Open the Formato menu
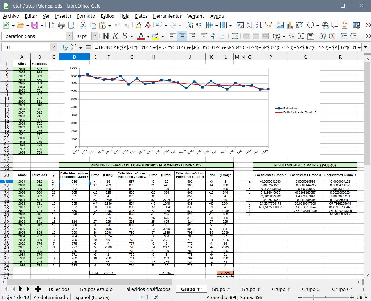This screenshot has width=371, height=301. click(x=86, y=16)
